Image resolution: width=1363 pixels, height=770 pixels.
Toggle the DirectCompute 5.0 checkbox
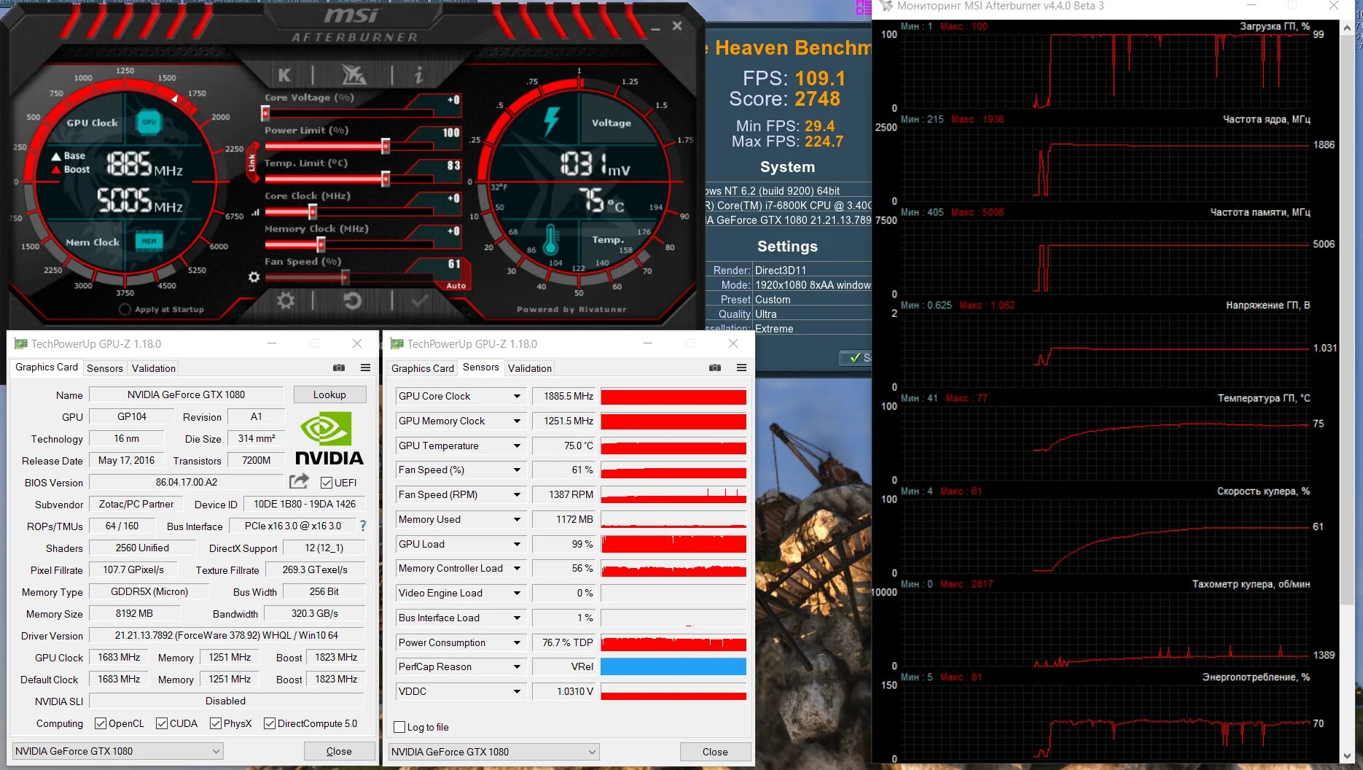pos(270,723)
